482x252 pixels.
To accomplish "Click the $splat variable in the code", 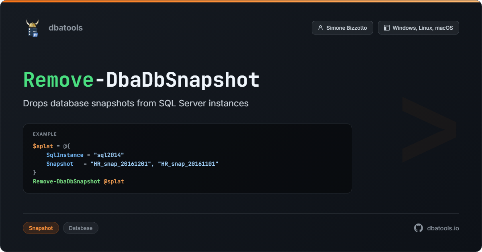I will point(43,146).
